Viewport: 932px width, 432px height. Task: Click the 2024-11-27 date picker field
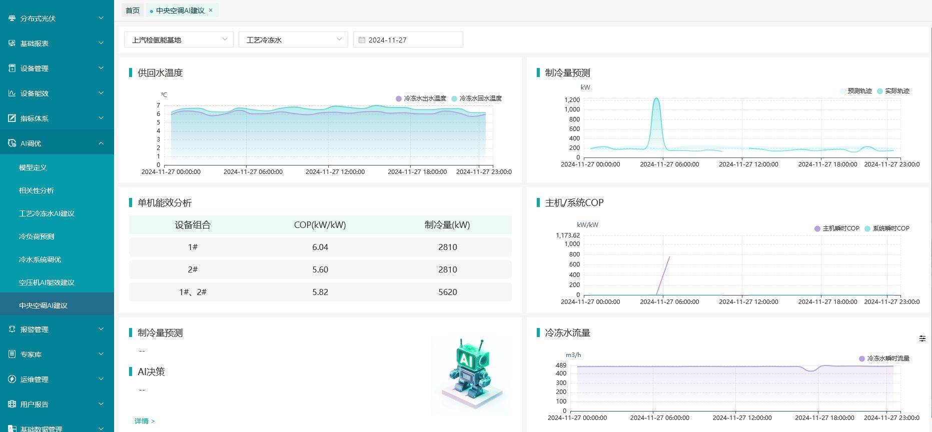coord(408,39)
